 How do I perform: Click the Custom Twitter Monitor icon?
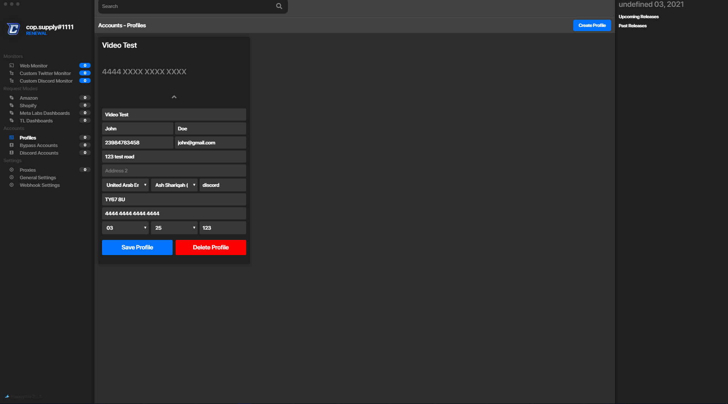pyautogui.click(x=12, y=73)
